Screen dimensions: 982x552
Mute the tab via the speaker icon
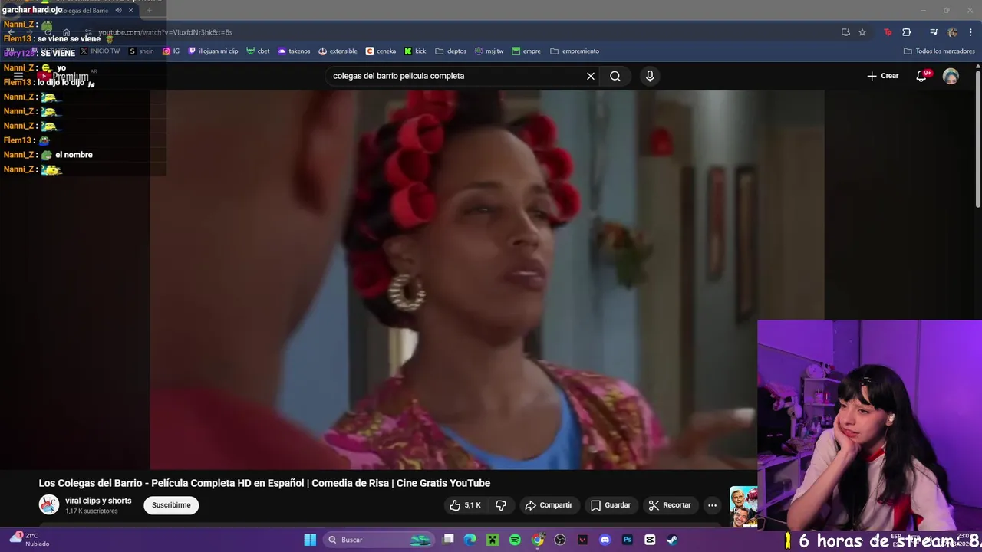point(118,11)
